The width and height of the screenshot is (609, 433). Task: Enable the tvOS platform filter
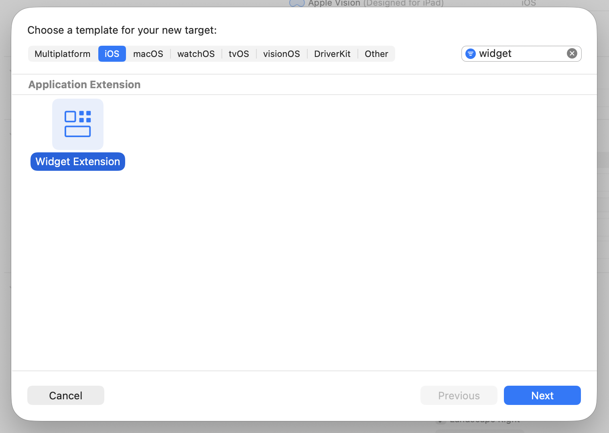tap(239, 53)
